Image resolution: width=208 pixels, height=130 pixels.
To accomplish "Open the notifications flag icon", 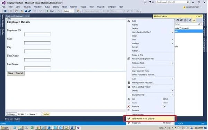I will tap(150, 2).
